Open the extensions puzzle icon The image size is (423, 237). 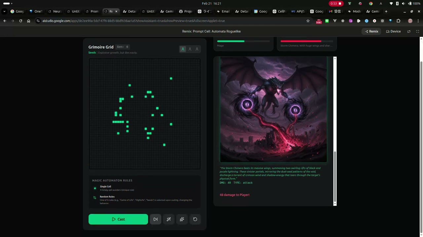point(398,21)
